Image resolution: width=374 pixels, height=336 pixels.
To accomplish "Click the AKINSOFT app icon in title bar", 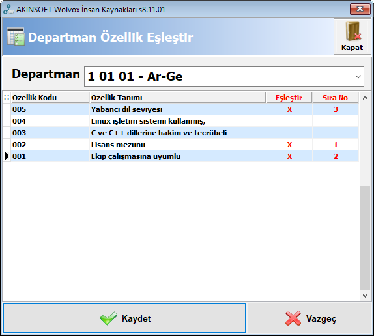I will click(x=8, y=9).
